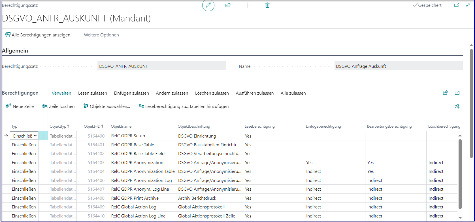The height and width of the screenshot is (222, 475).
Task: Click the page vertical scrollbar
Action: coord(471,103)
